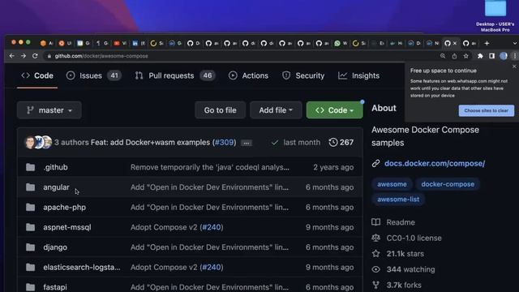Click the scales license icon
The width and height of the screenshot is (519, 292).
375,238
